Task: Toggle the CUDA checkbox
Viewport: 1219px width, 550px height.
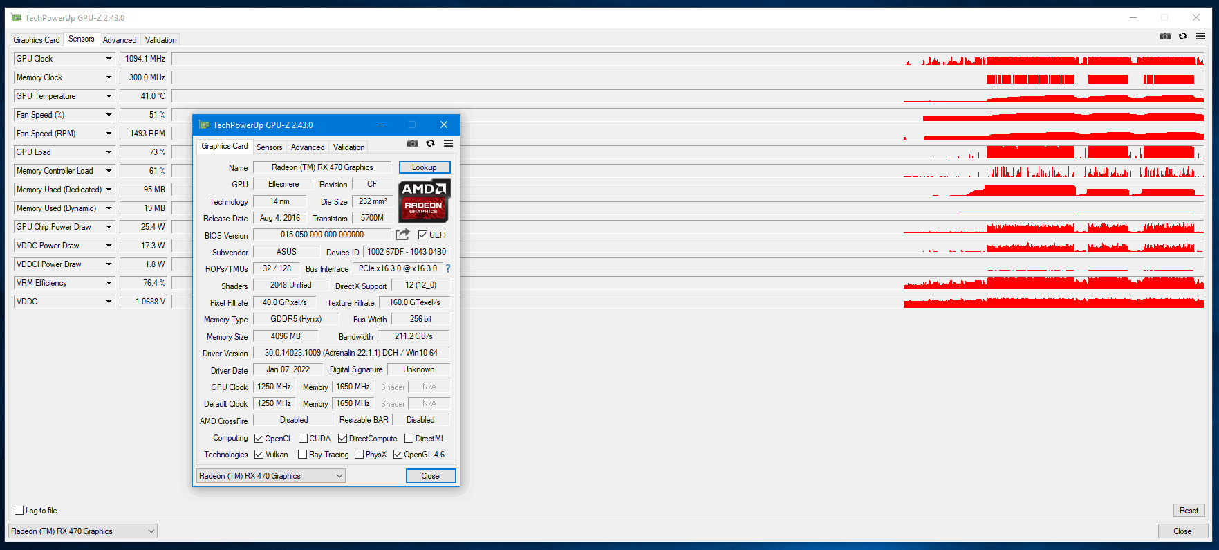Action: tap(304, 438)
